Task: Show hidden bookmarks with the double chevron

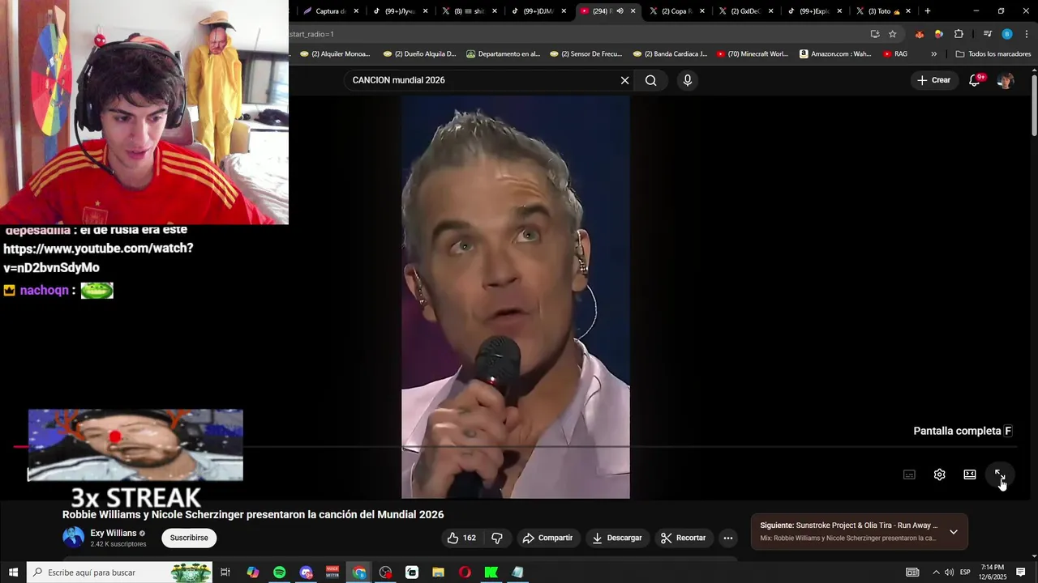Action: click(x=933, y=54)
